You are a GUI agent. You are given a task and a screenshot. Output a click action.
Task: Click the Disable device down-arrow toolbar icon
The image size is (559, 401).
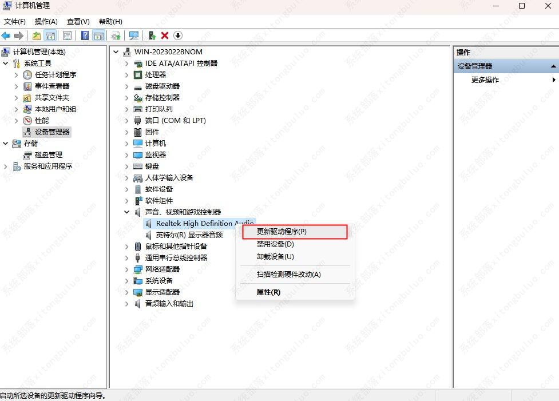178,35
